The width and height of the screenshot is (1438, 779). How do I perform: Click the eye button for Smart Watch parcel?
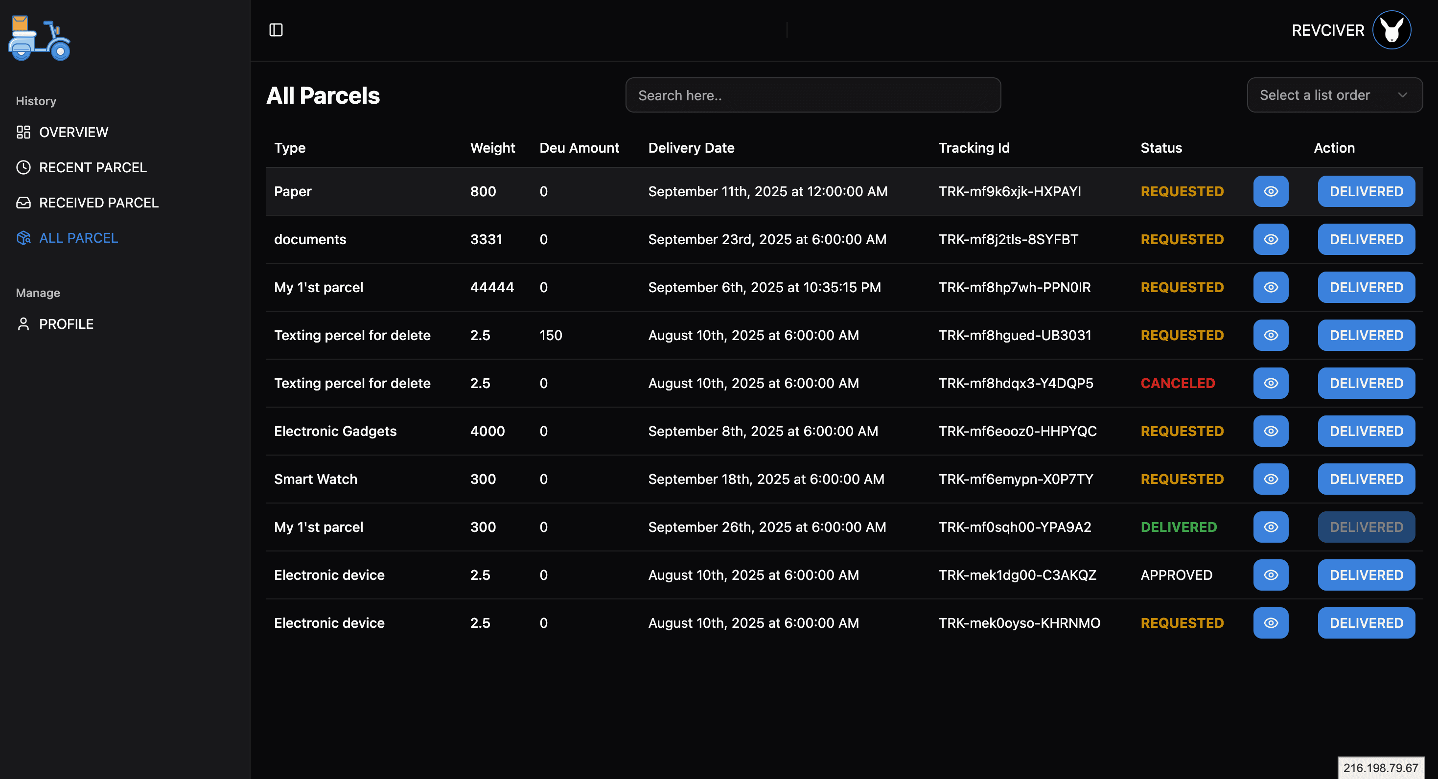click(1271, 480)
